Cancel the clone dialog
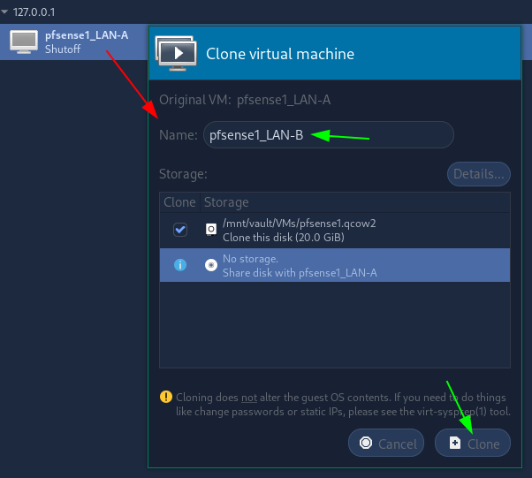The image size is (532, 478). click(386, 443)
